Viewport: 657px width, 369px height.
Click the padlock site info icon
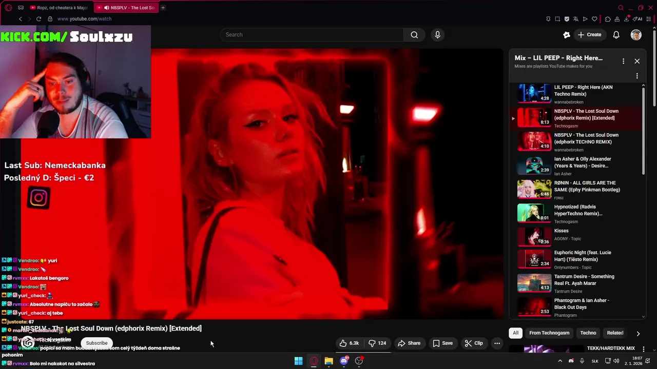[50, 19]
